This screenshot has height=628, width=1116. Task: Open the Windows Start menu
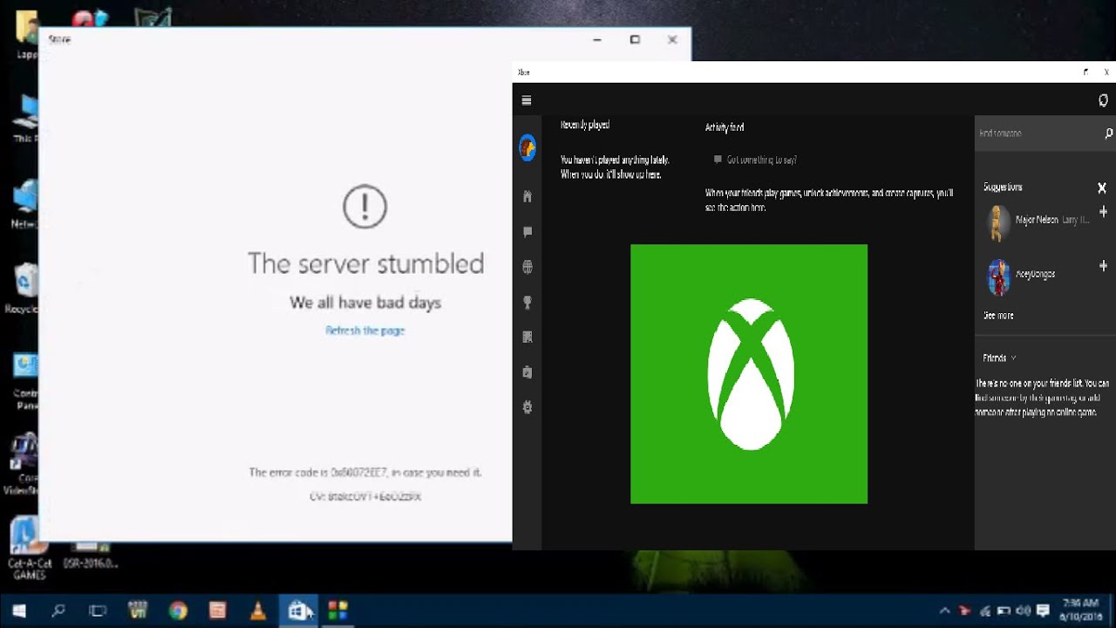(x=19, y=611)
